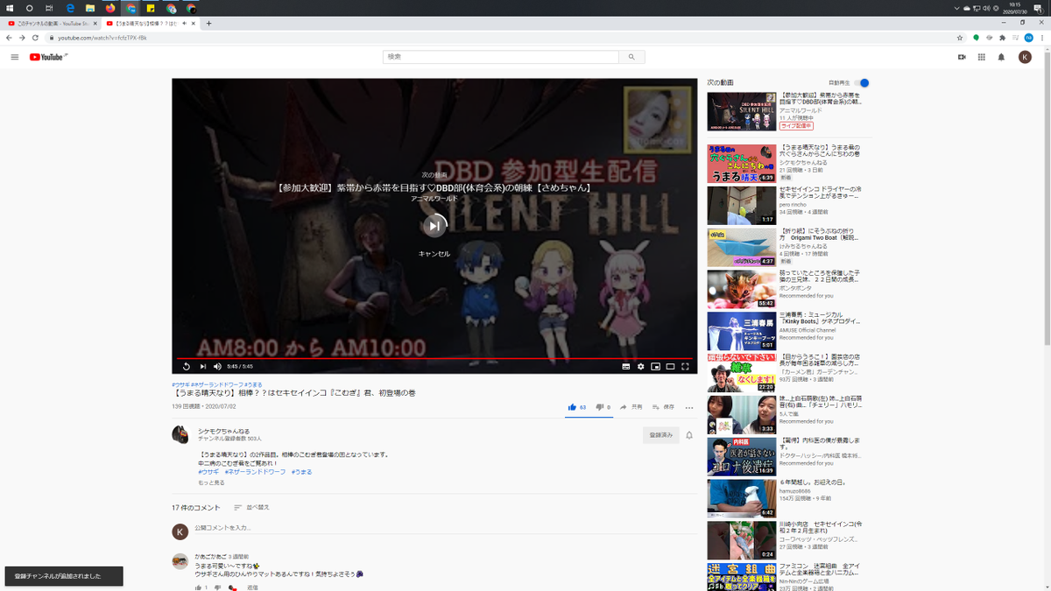Open the Windows Start menu
Image resolution: width=1051 pixels, height=591 pixels.
[8, 8]
